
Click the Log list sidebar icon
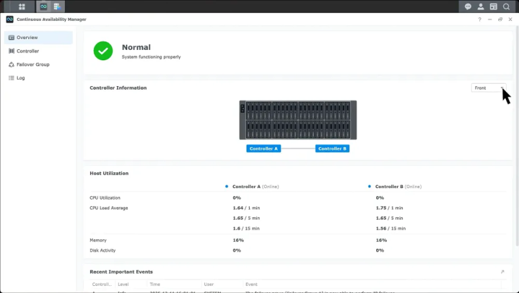coord(12,78)
